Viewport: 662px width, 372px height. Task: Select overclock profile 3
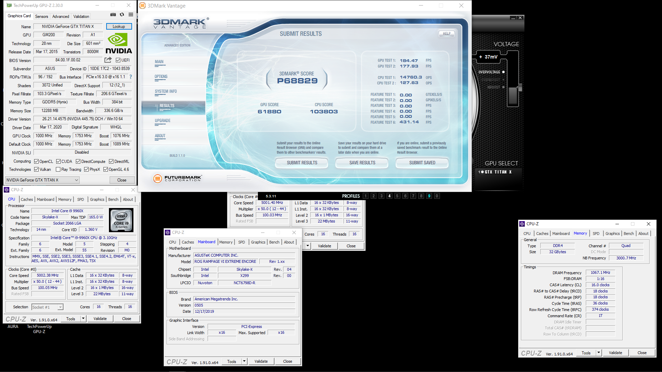tap(381, 196)
